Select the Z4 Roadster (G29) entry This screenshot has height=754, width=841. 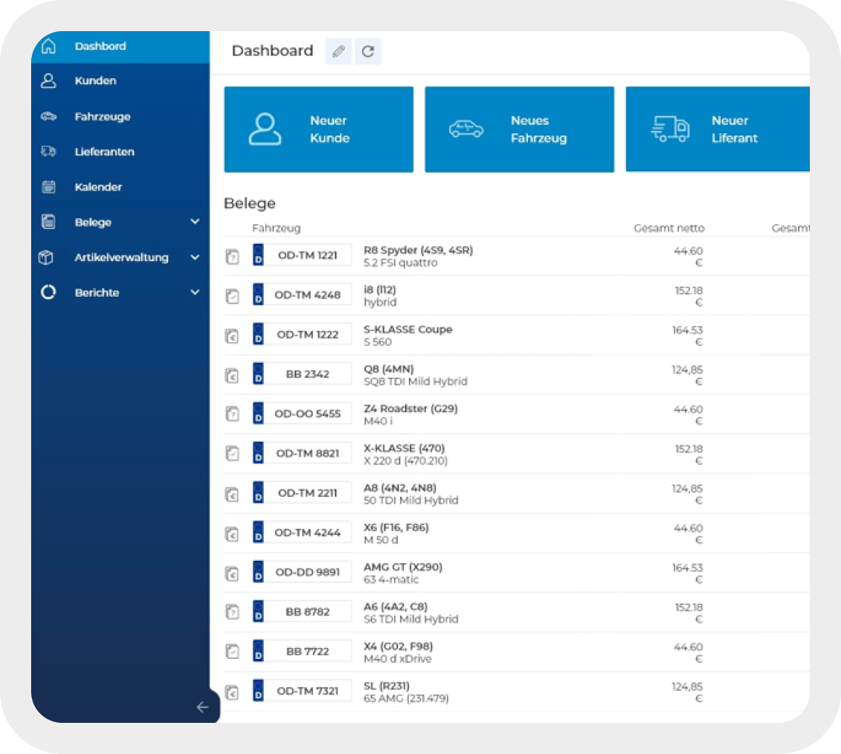(x=410, y=414)
